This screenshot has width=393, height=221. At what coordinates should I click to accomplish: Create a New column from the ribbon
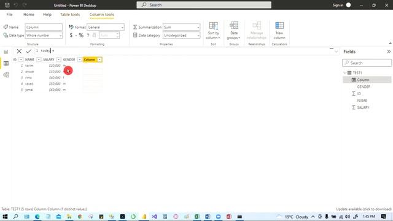(279, 30)
